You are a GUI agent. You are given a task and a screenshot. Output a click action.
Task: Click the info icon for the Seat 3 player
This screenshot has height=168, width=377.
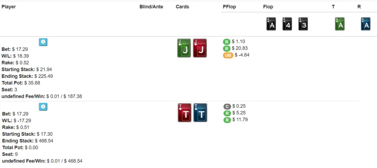(43, 42)
